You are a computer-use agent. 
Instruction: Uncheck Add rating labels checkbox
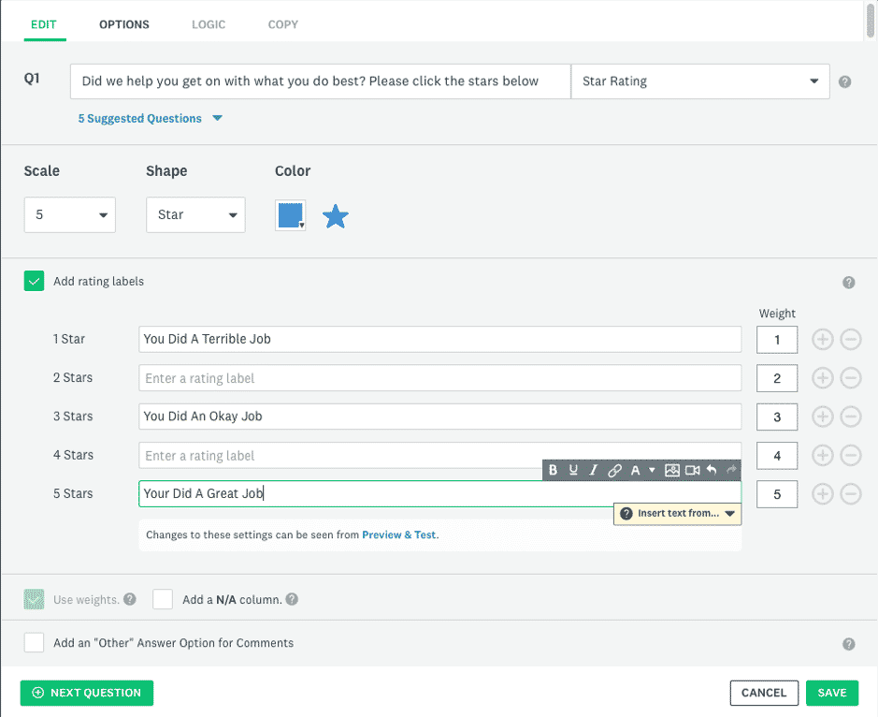coord(34,281)
